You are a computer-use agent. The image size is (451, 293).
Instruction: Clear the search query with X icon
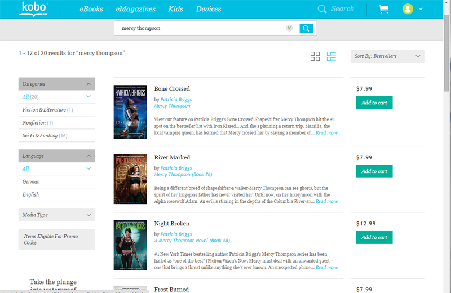(x=289, y=28)
